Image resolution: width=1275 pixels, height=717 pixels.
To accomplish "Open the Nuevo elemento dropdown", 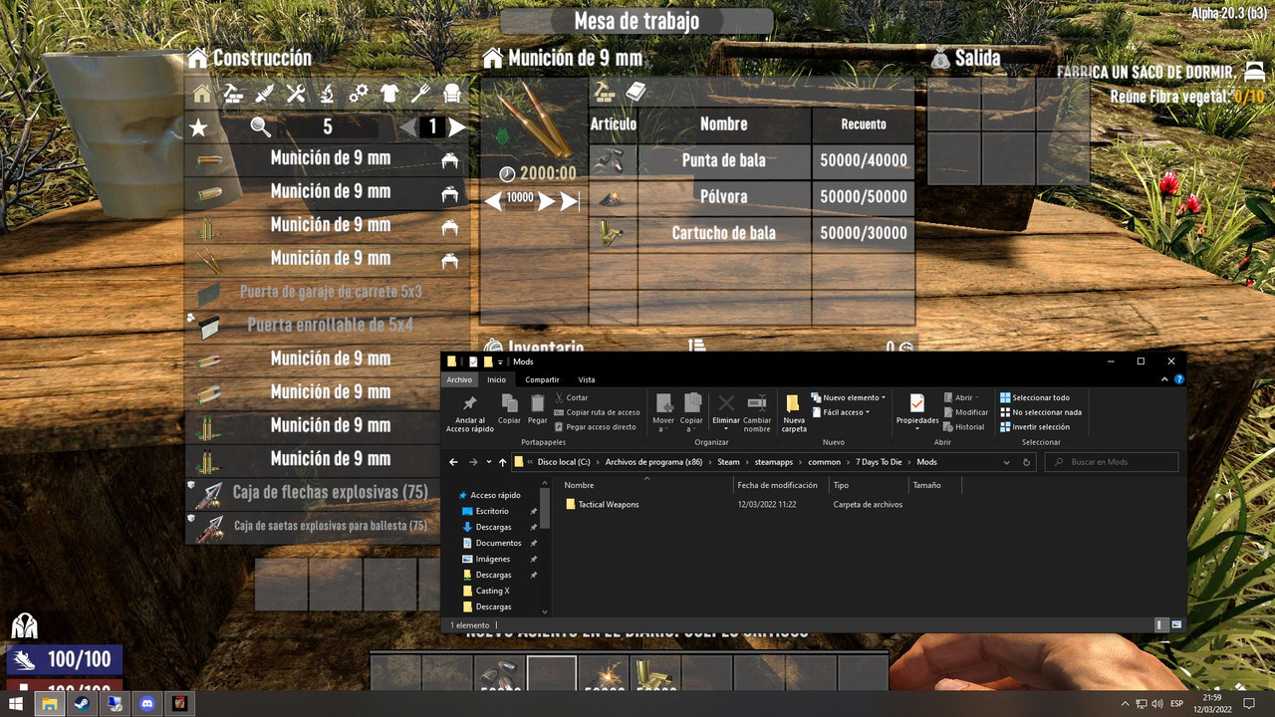I will pyautogui.click(x=849, y=397).
